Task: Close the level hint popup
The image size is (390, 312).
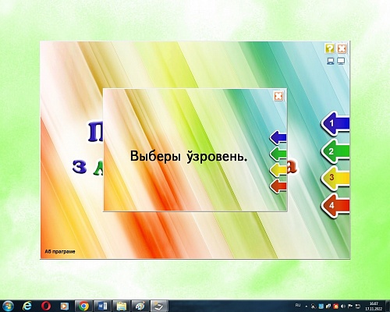Action: point(278,96)
